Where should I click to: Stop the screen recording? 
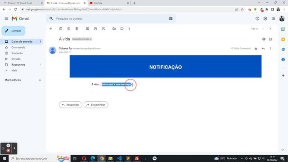pyautogui.click(x=8, y=151)
